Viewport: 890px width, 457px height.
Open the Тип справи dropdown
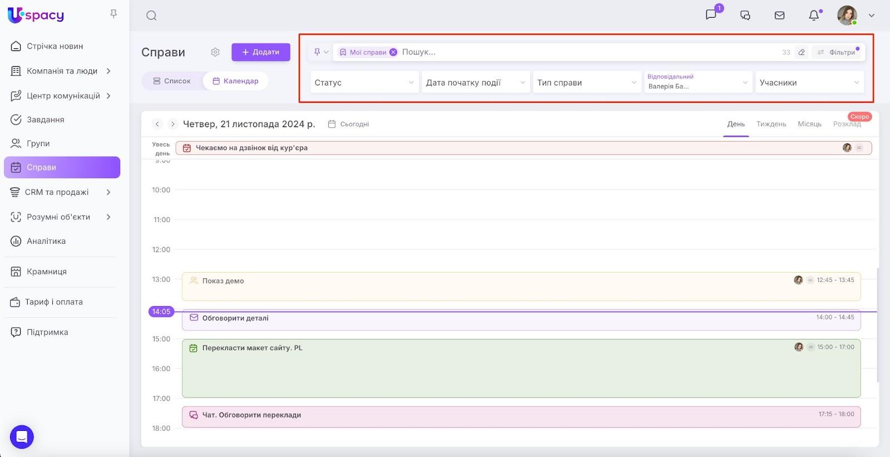(x=587, y=83)
